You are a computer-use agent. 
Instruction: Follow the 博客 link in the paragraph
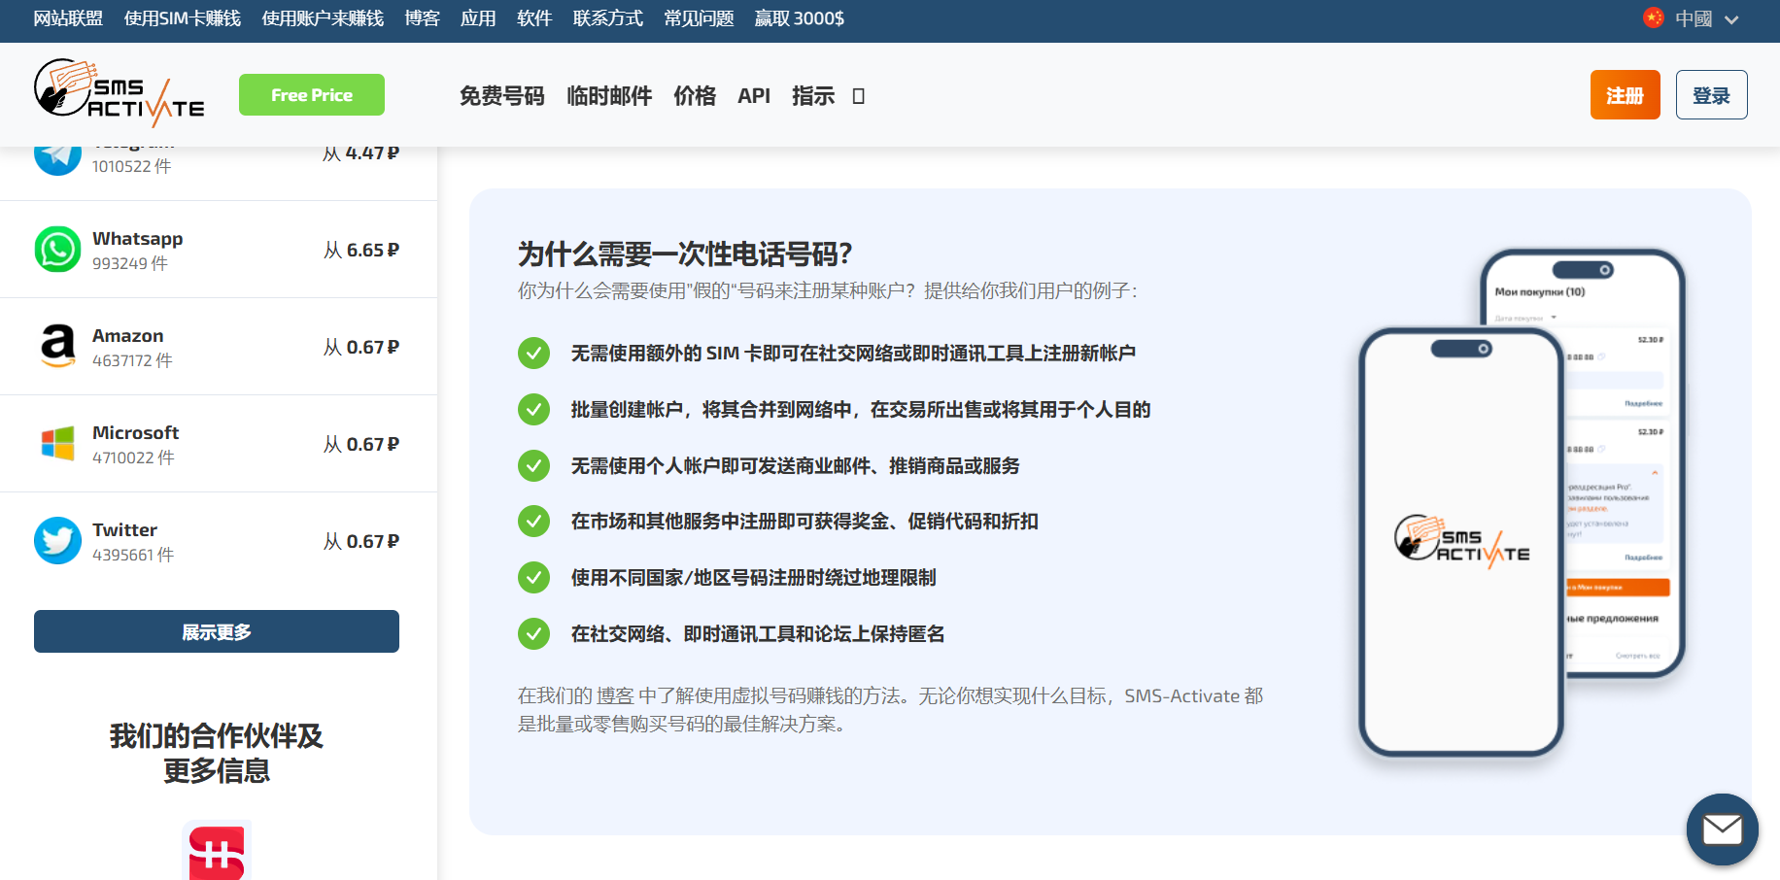pyautogui.click(x=615, y=696)
